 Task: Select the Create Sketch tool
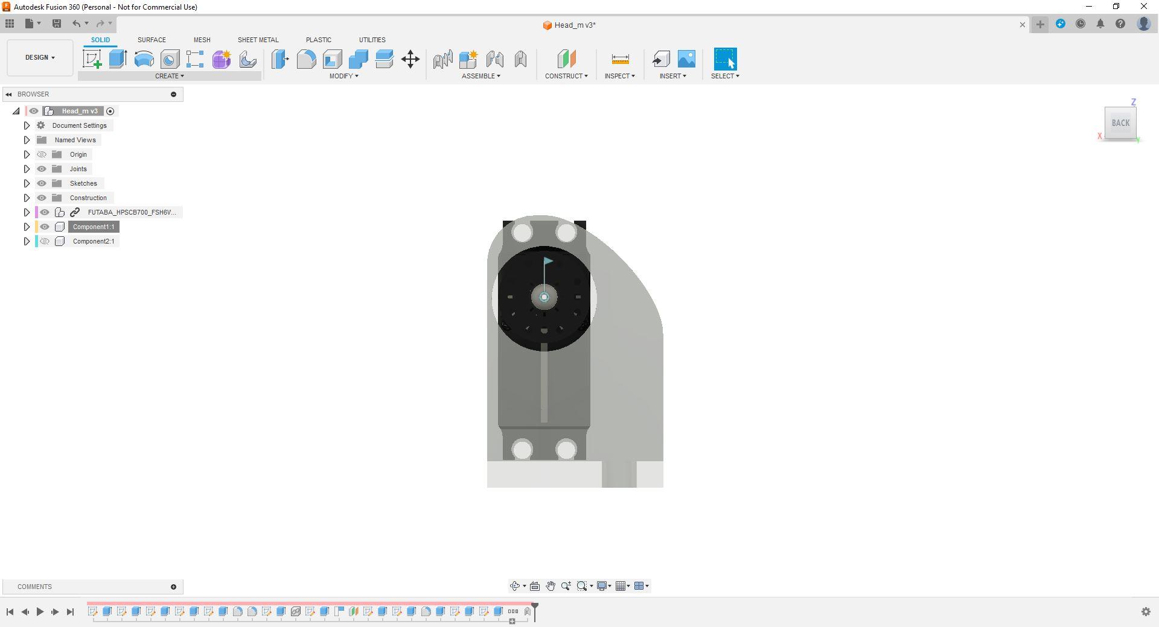click(92, 59)
